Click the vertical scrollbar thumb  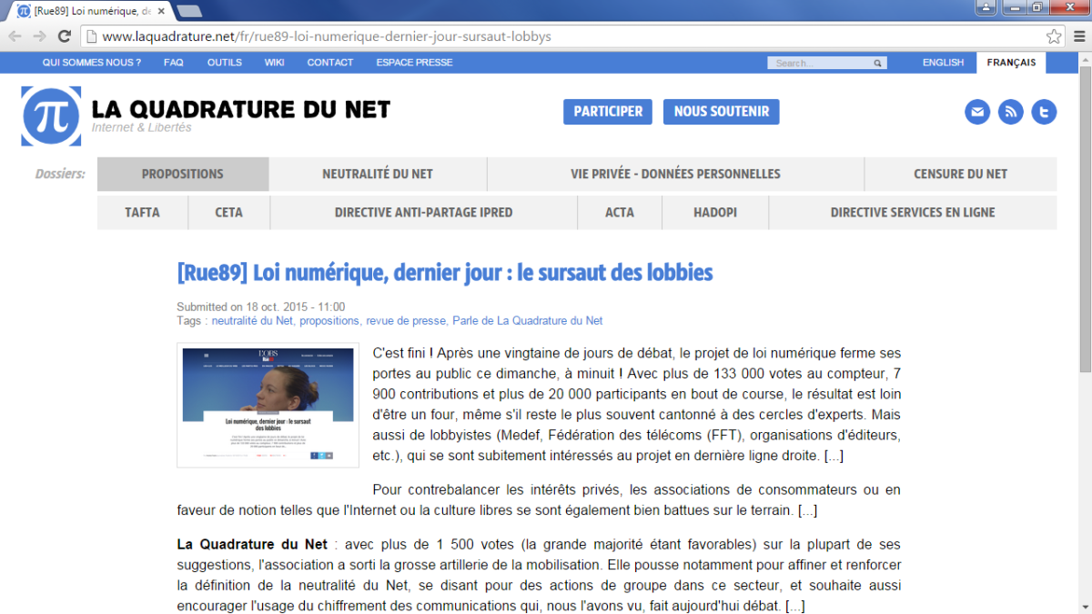point(1085,218)
